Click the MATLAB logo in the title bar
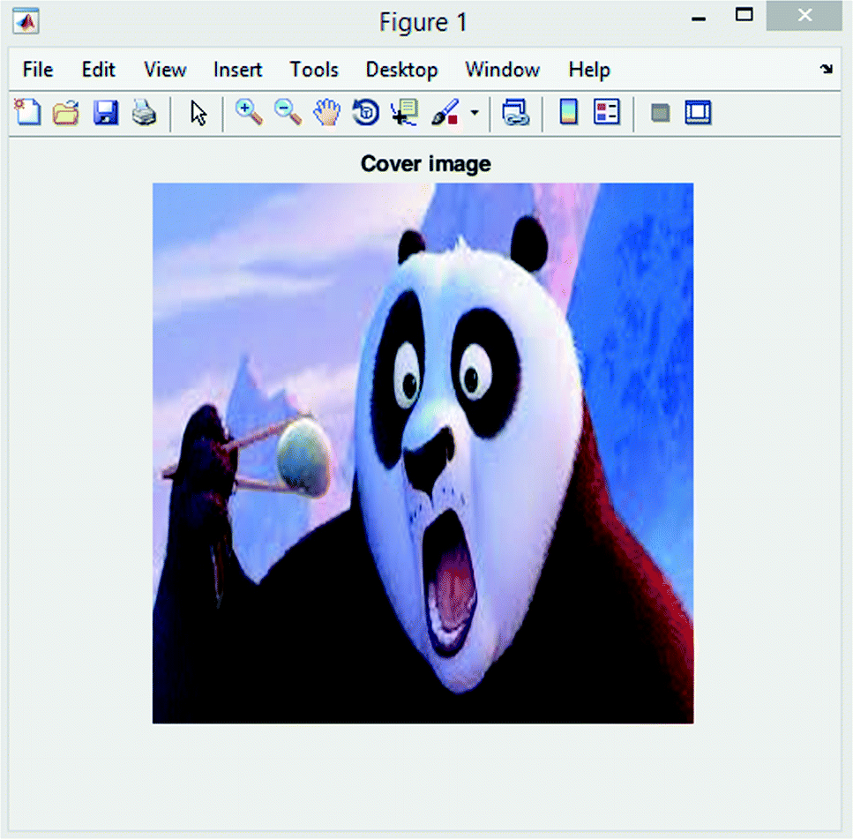Screen dimensions: 853x839 (26, 22)
